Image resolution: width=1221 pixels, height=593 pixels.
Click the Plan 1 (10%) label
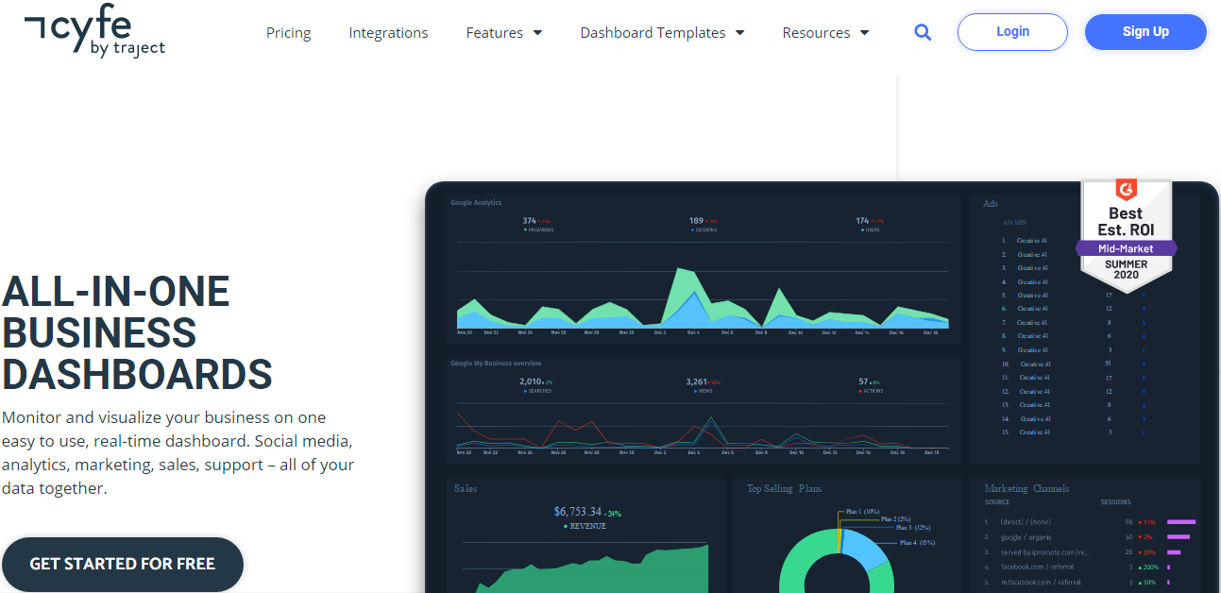tap(862, 512)
